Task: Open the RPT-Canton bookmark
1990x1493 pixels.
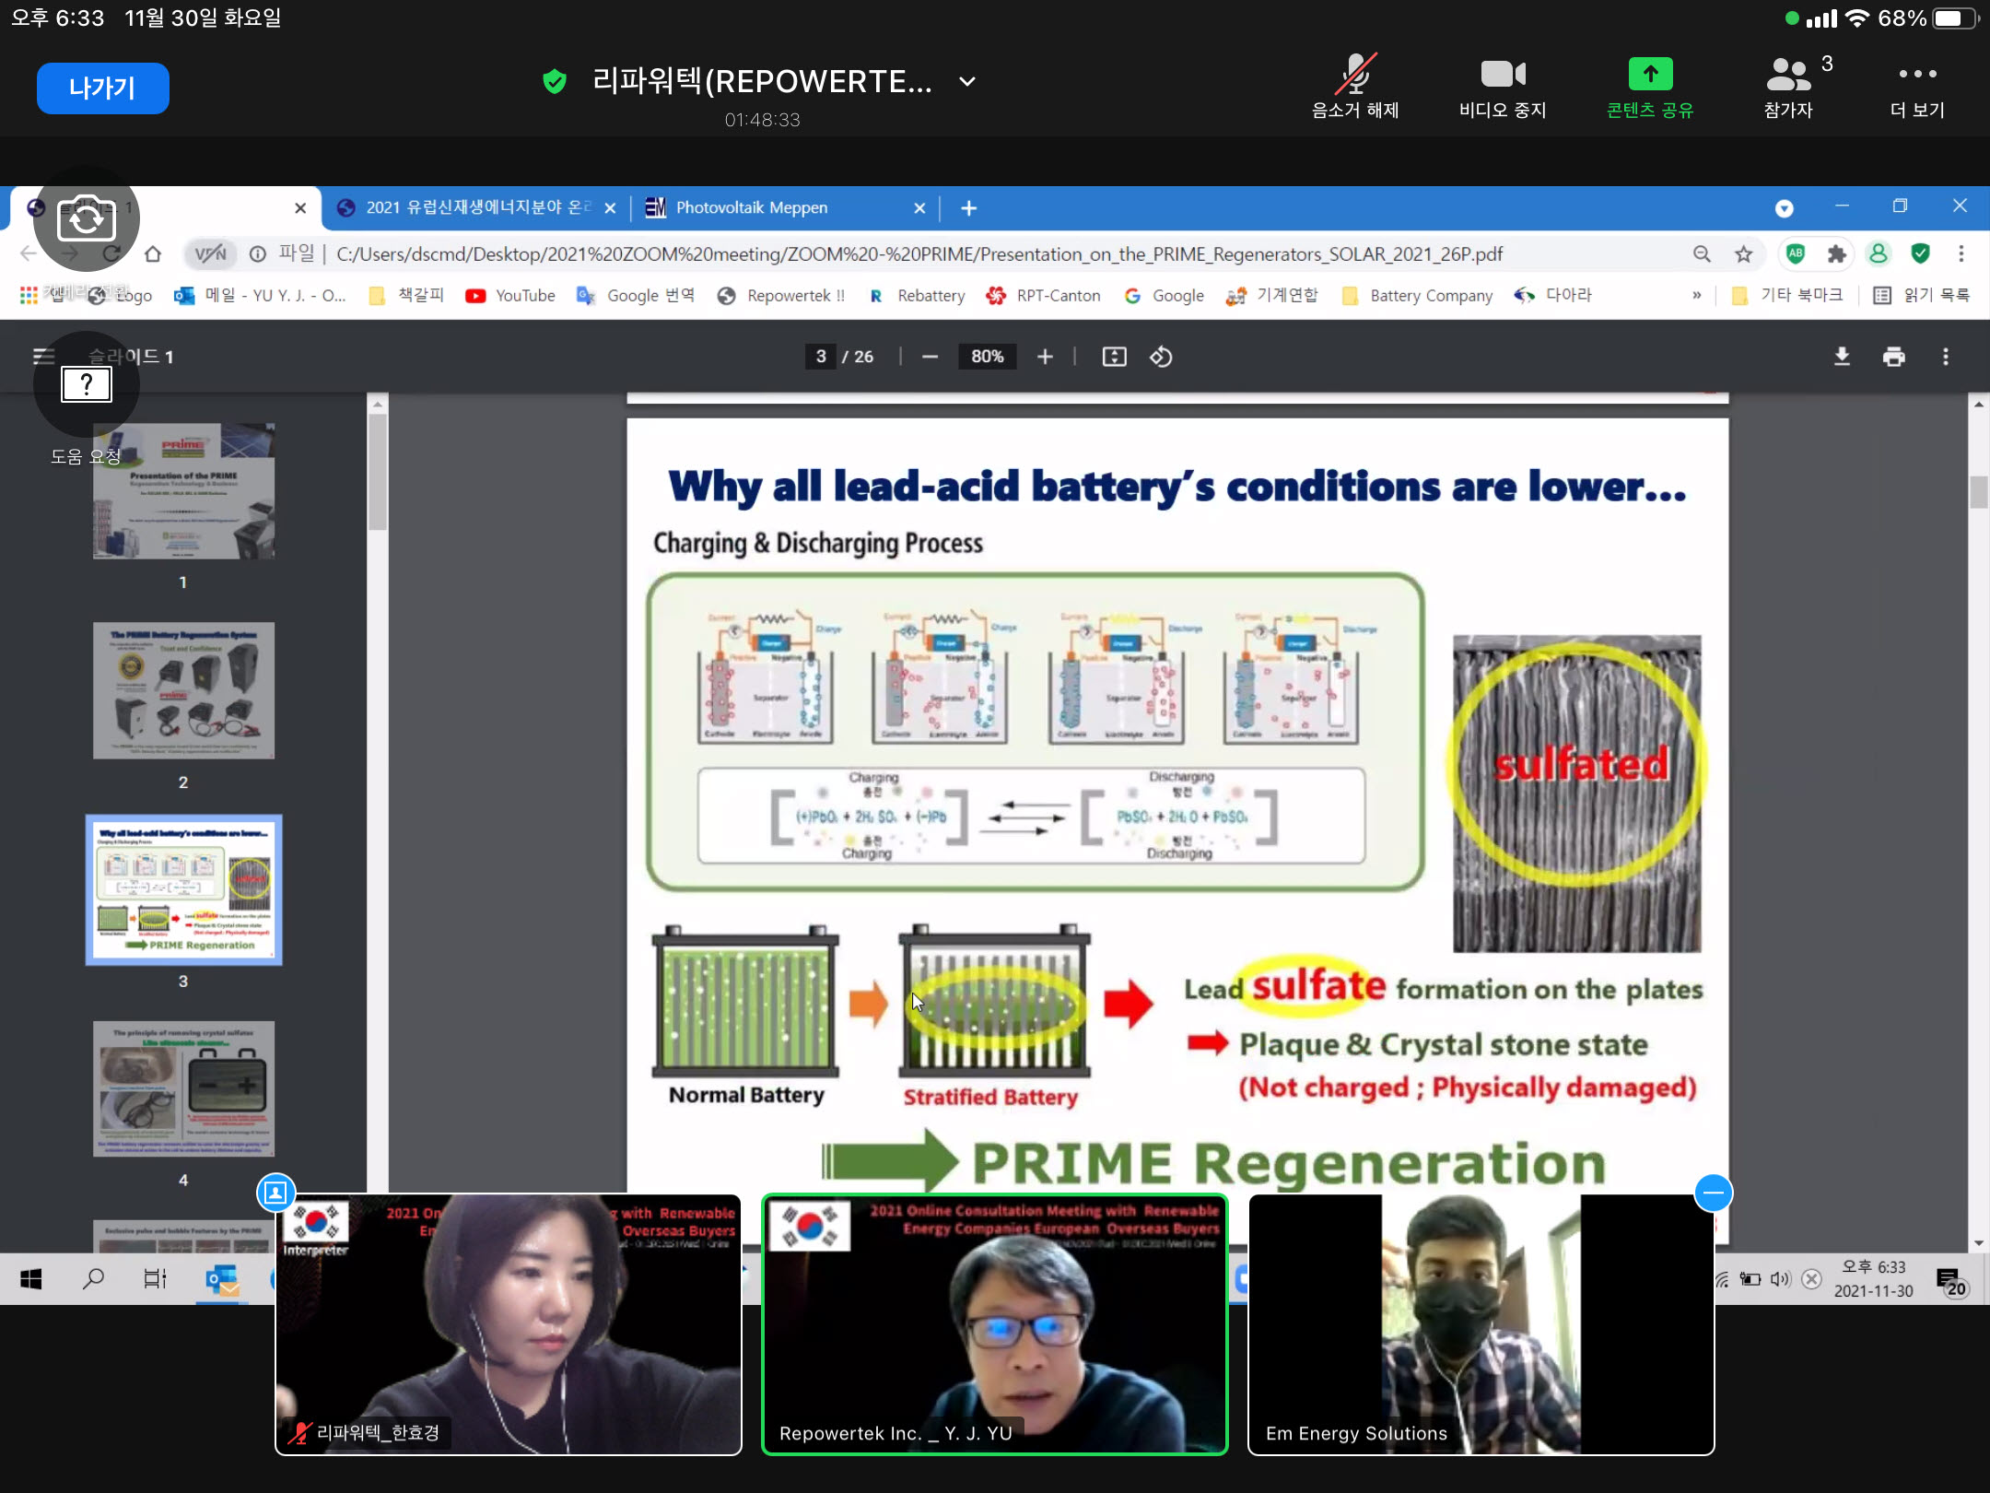Action: [x=1043, y=295]
